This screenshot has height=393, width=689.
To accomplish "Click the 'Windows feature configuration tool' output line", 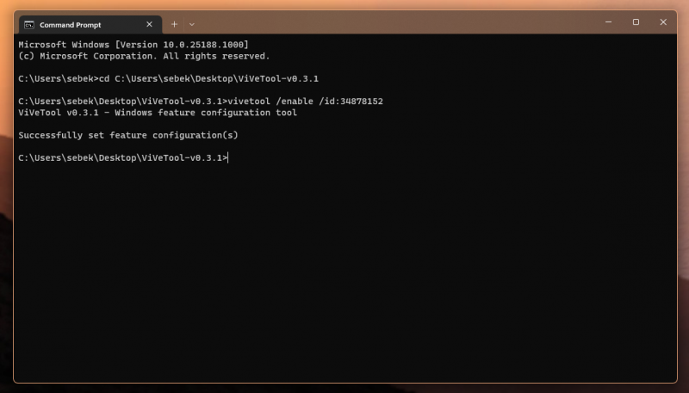I will (209, 113).
